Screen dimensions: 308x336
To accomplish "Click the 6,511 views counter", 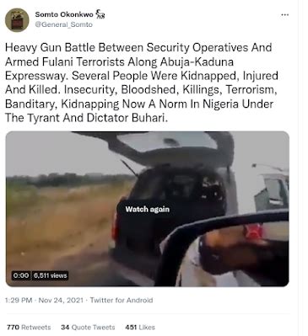I will point(51,275).
